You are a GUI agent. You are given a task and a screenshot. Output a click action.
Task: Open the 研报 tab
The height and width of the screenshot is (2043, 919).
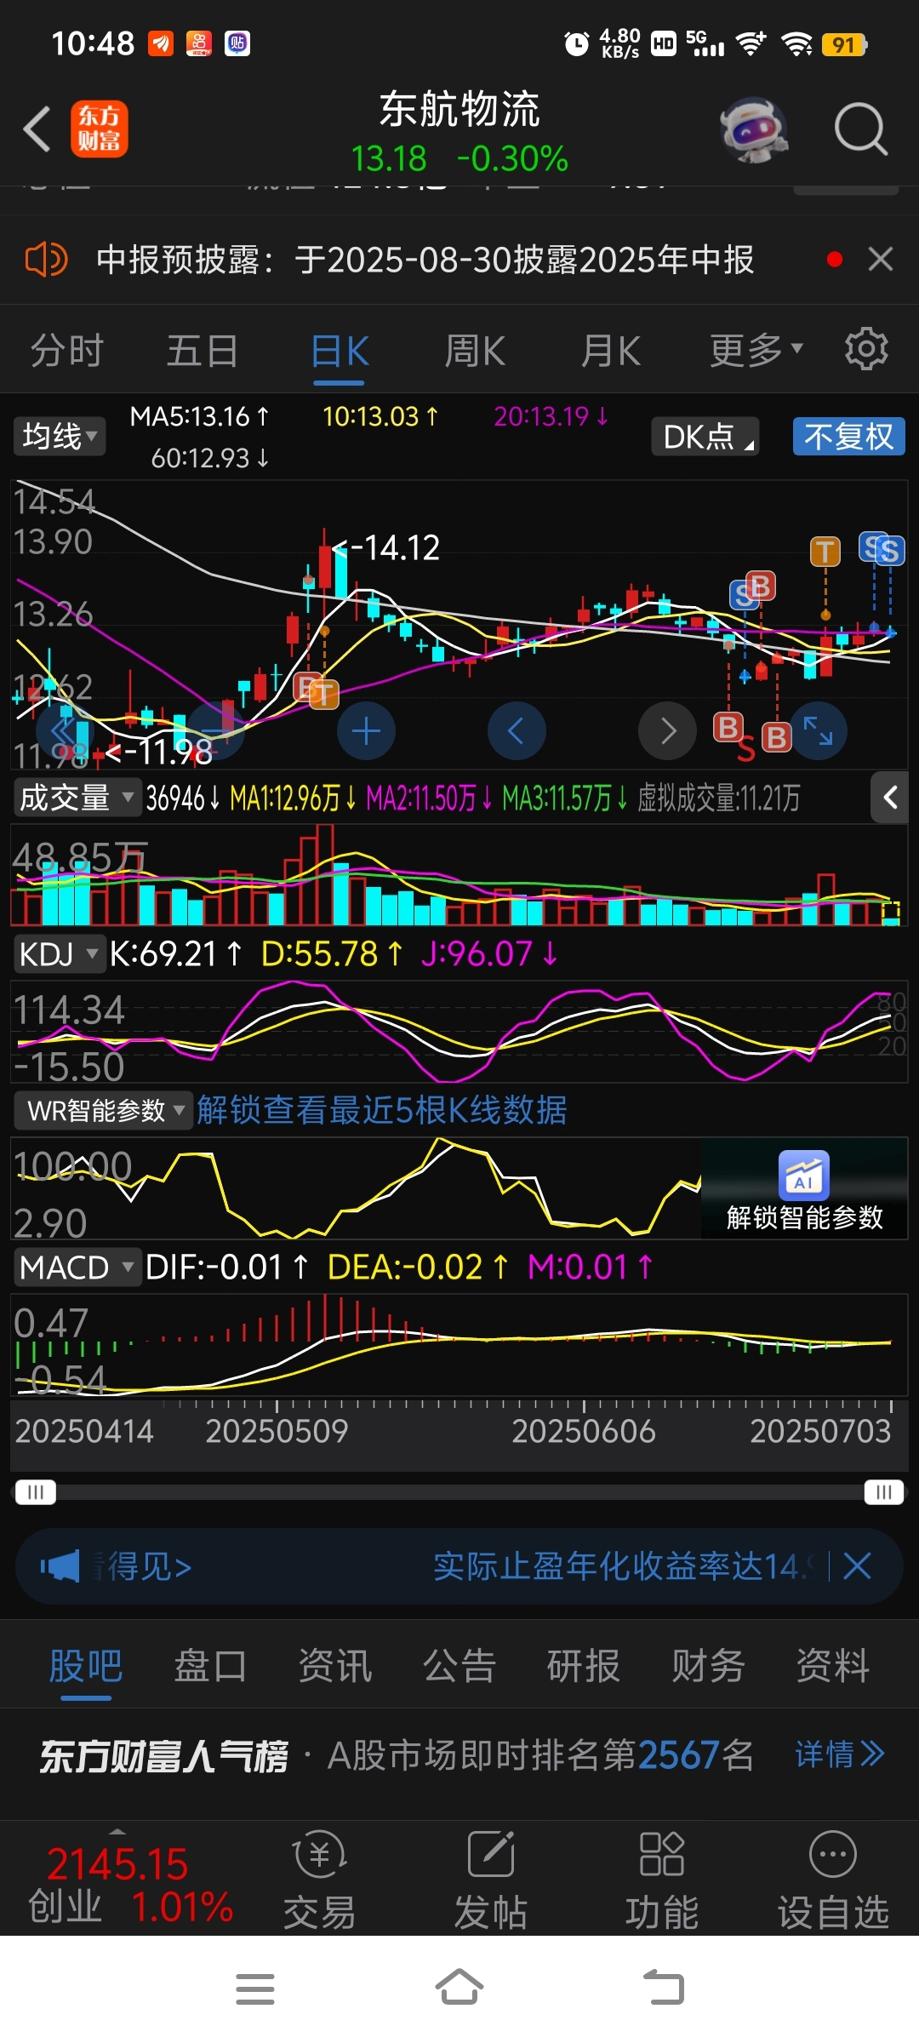click(584, 1666)
